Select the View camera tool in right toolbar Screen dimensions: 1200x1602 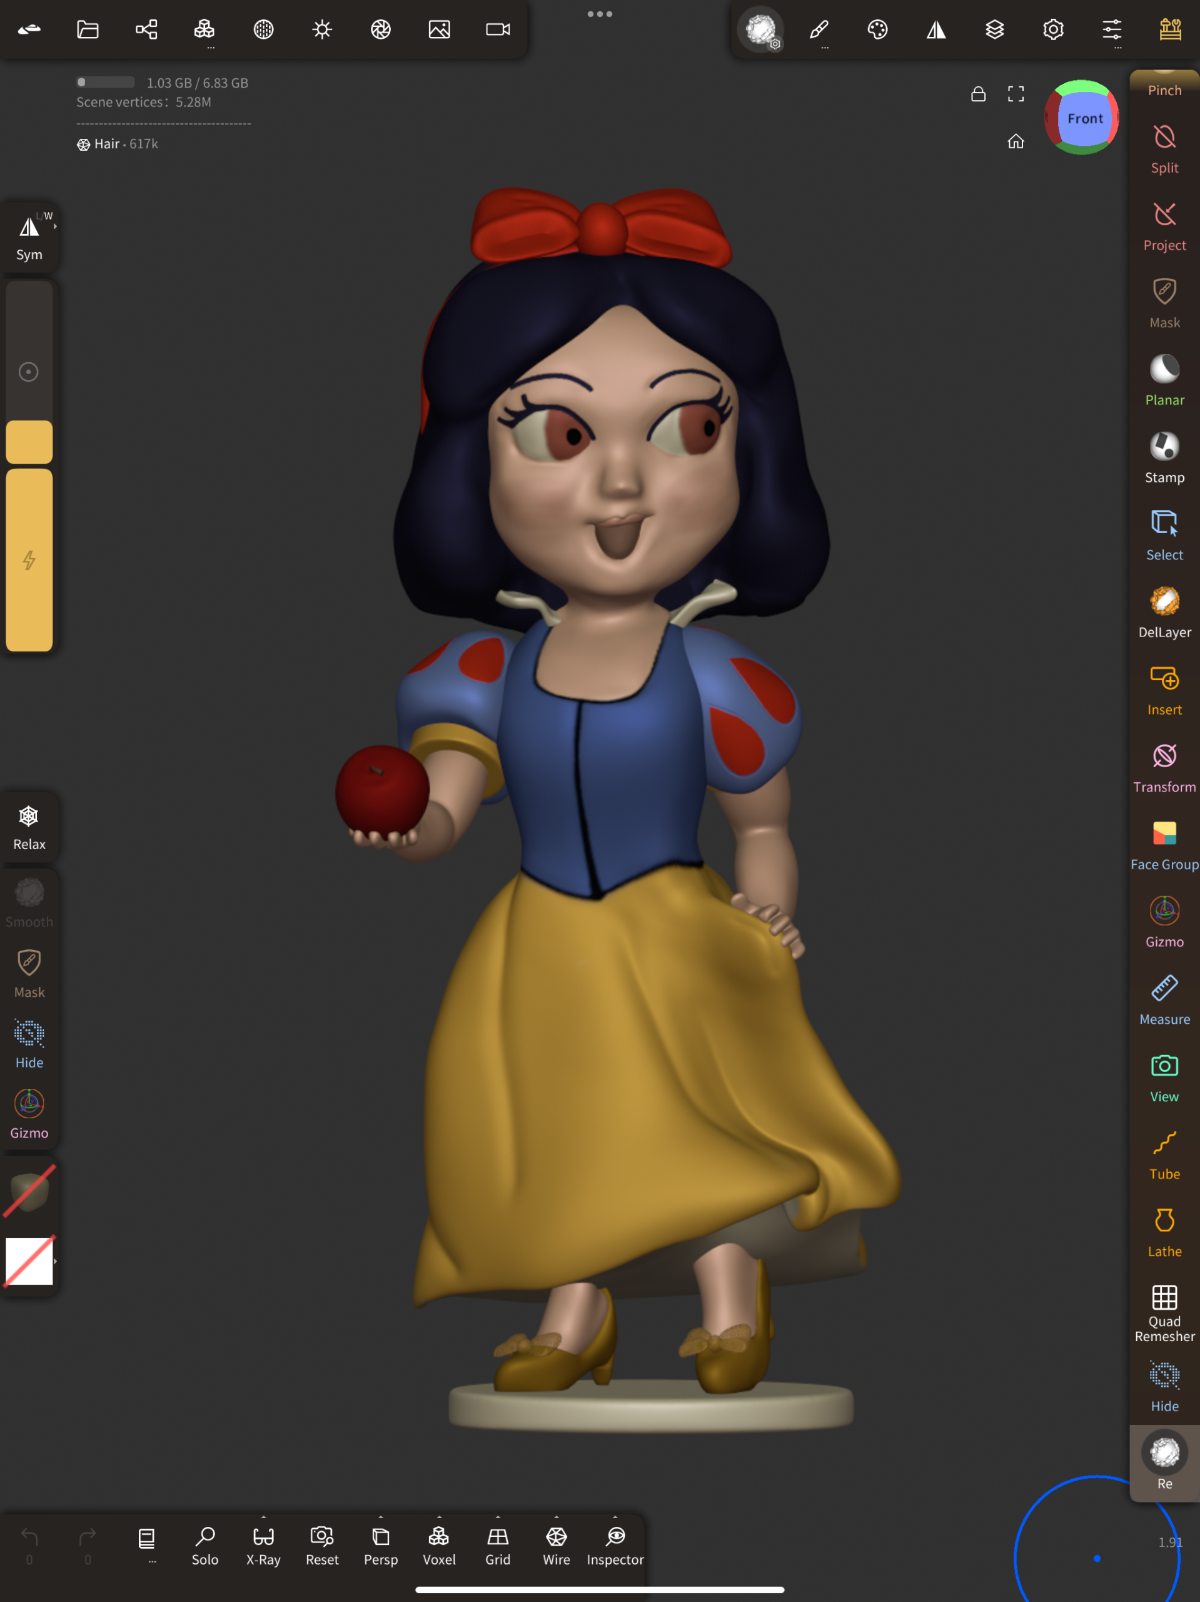pyautogui.click(x=1164, y=1078)
